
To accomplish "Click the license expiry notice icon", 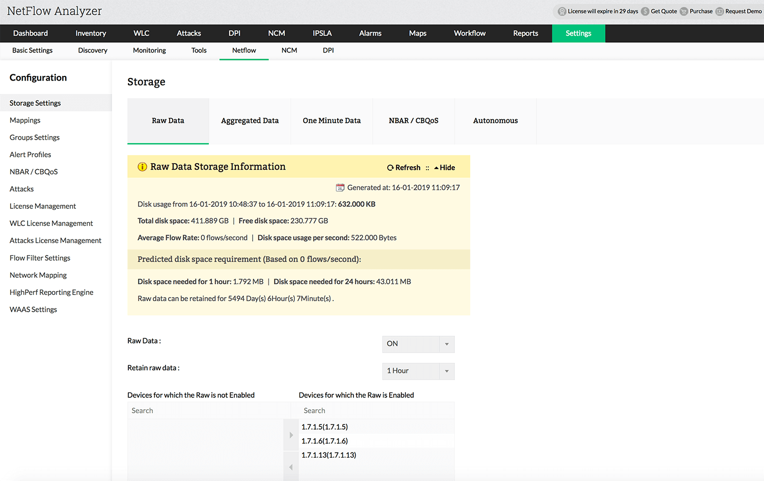I will 562,11.
